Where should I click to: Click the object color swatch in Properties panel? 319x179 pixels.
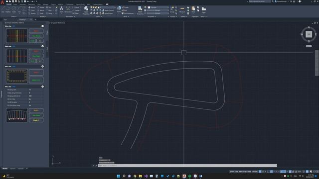pos(149,7)
